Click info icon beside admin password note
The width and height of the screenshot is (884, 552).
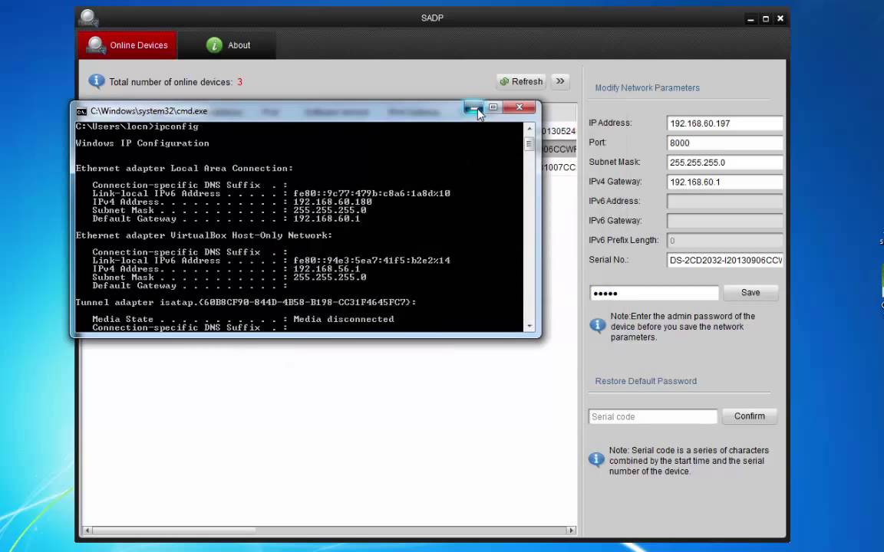(598, 325)
